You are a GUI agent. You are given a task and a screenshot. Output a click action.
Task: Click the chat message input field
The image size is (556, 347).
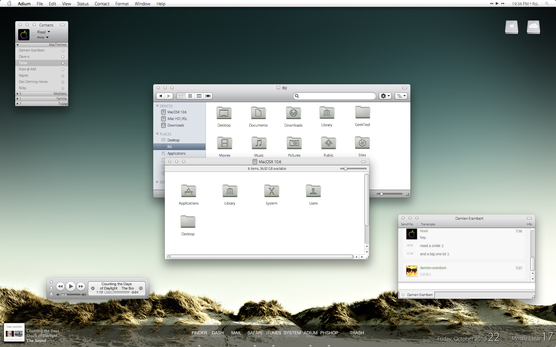[x=467, y=286]
